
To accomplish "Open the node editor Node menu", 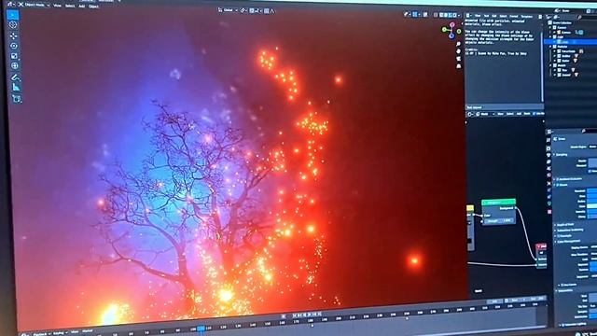I will 527,114.
